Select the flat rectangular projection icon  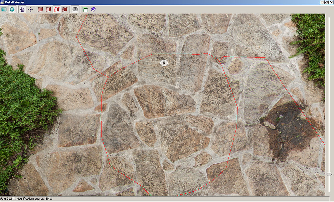pos(4,9)
